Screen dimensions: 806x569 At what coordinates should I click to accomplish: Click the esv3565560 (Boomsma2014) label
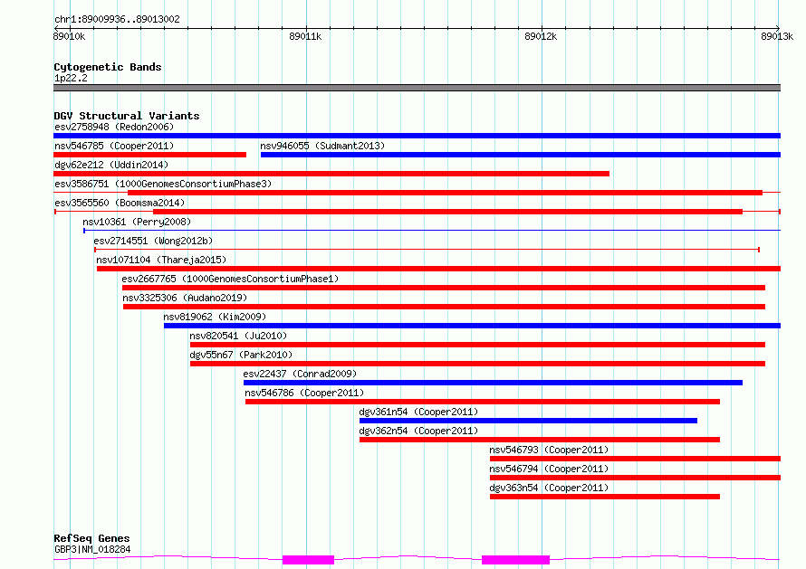click(x=120, y=203)
